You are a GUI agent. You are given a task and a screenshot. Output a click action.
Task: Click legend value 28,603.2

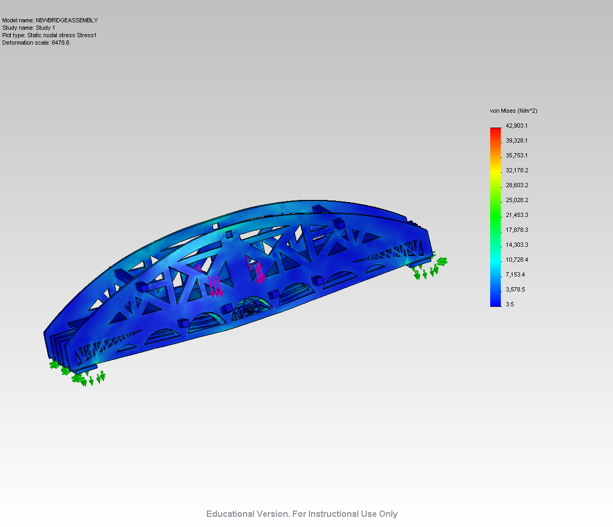click(x=516, y=185)
